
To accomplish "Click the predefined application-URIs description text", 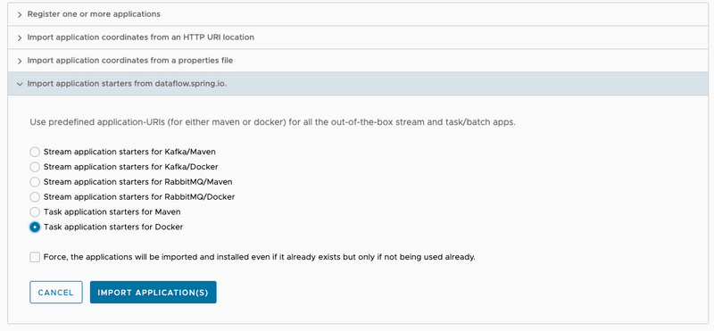I will pyautogui.click(x=272, y=122).
